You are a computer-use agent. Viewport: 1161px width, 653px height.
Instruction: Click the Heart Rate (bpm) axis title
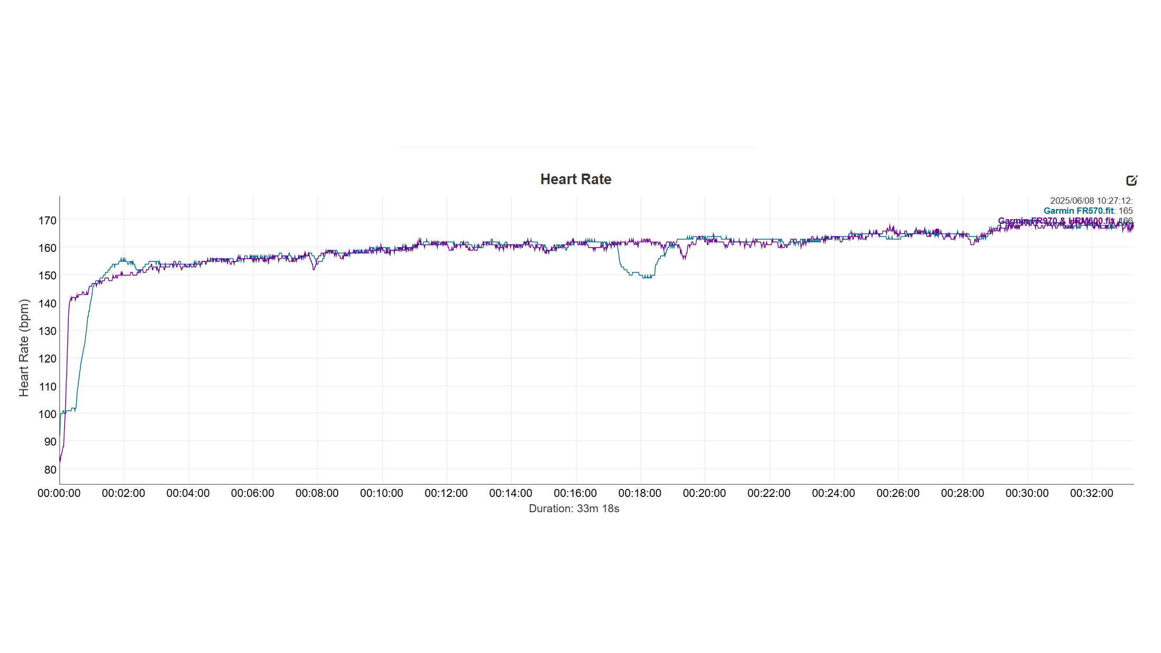[x=24, y=348]
